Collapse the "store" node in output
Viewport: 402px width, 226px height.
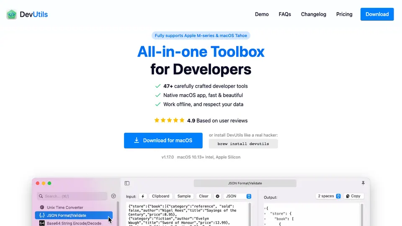[265, 214]
